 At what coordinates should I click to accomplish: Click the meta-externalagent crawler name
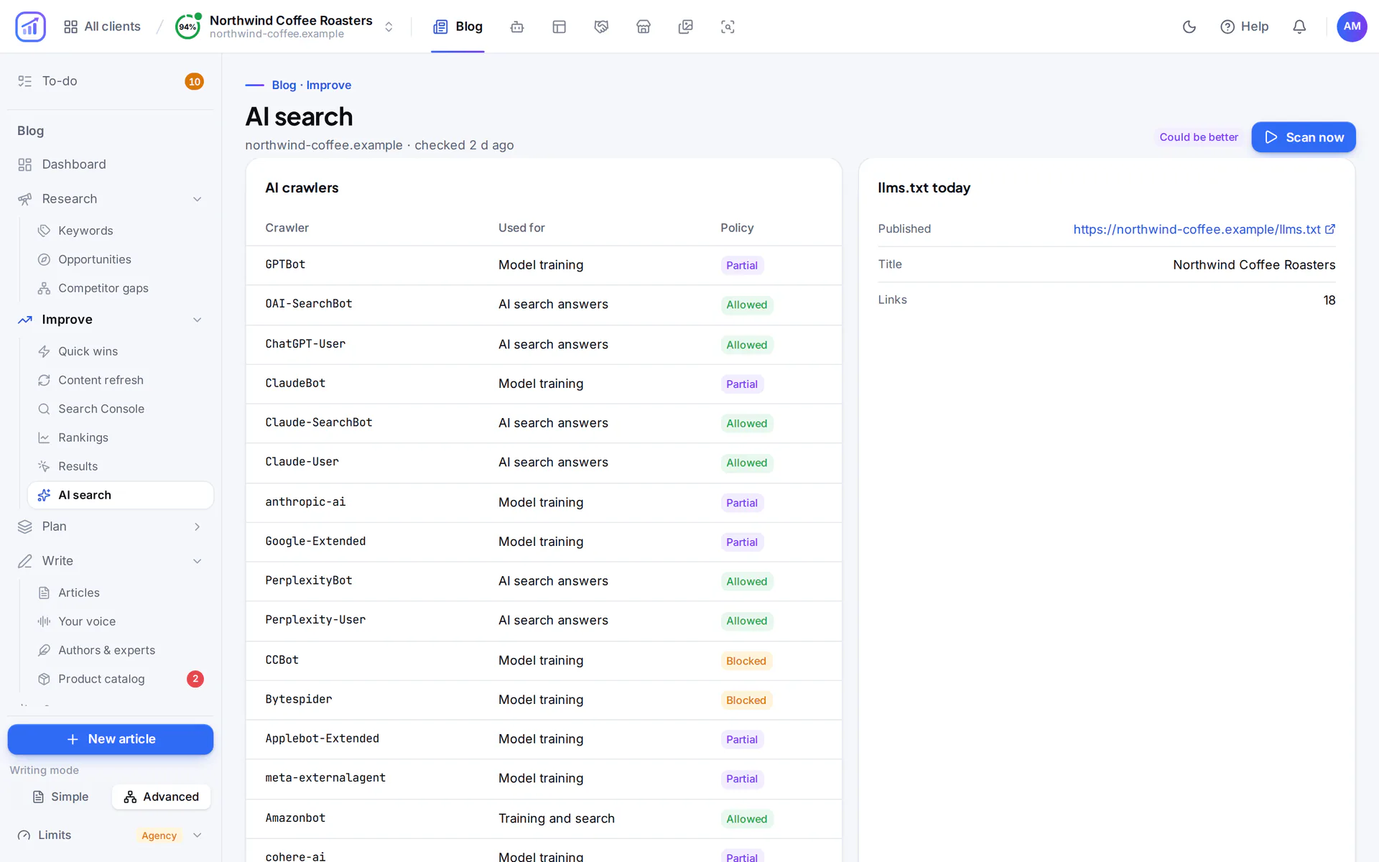point(325,777)
